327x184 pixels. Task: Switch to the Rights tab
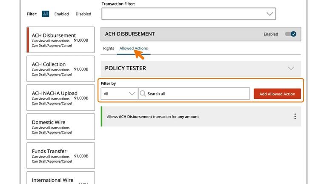pos(109,48)
